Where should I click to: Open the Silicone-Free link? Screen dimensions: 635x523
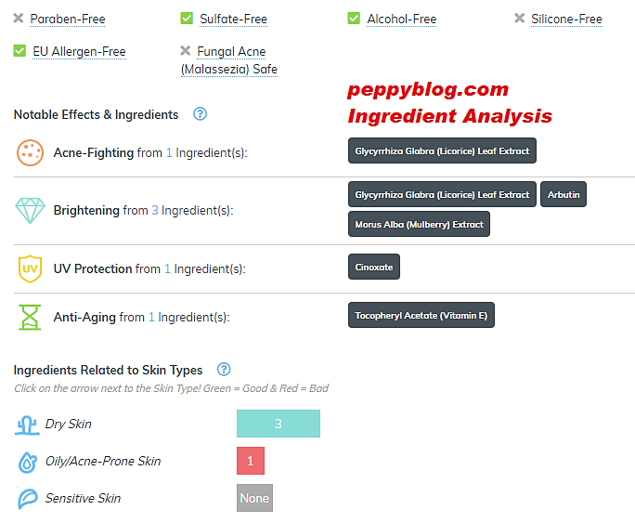pos(566,19)
